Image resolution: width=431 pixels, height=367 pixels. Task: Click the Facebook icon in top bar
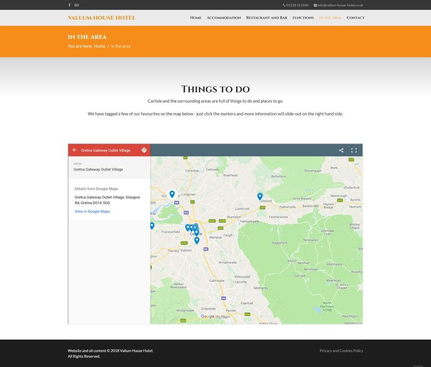(69, 5)
